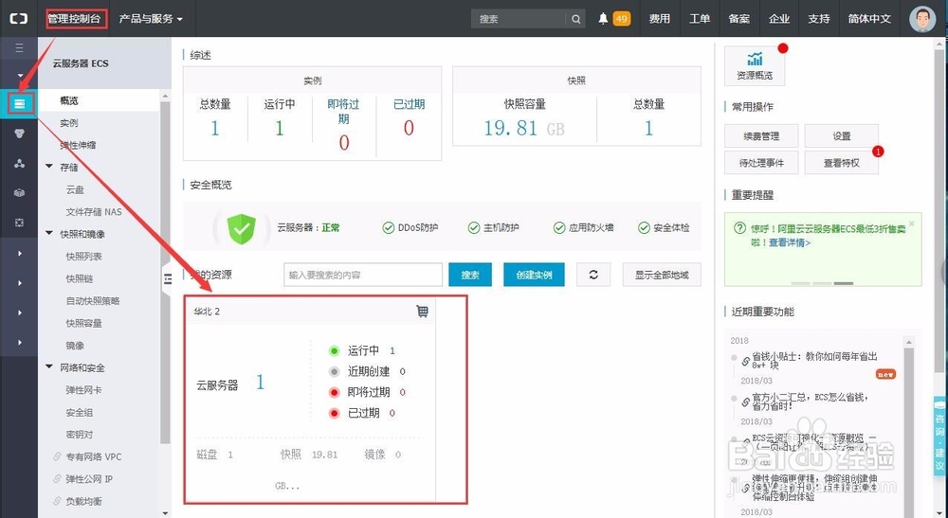Click 管理控制台 in top bar

pos(74,19)
